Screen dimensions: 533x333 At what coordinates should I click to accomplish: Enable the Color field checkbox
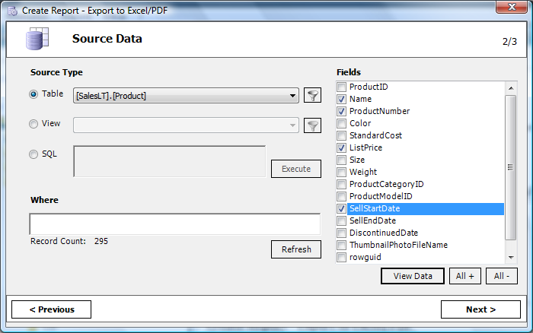point(341,123)
